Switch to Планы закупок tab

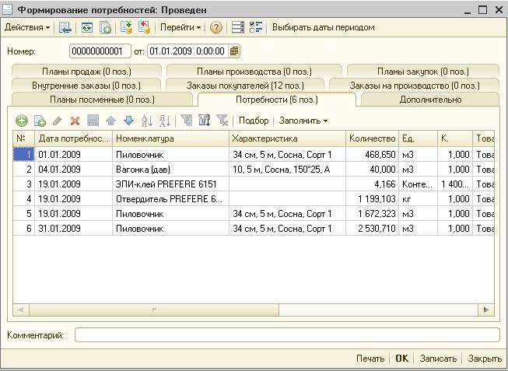[423, 72]
